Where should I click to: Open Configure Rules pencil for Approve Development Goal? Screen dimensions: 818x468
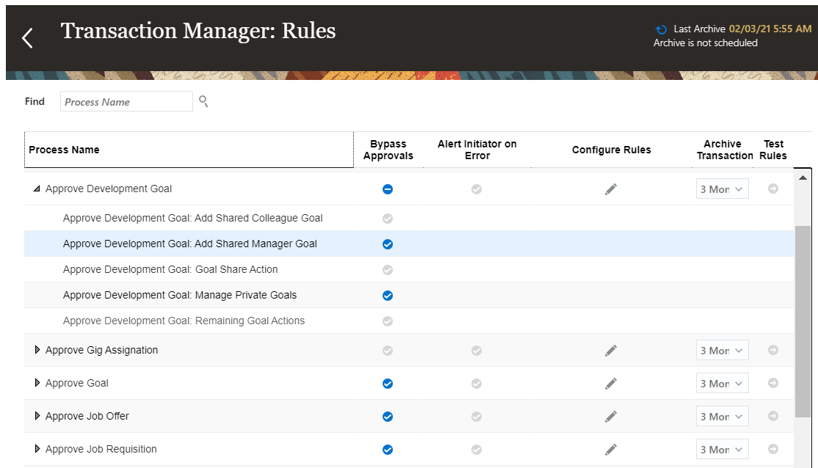point(611,189)
